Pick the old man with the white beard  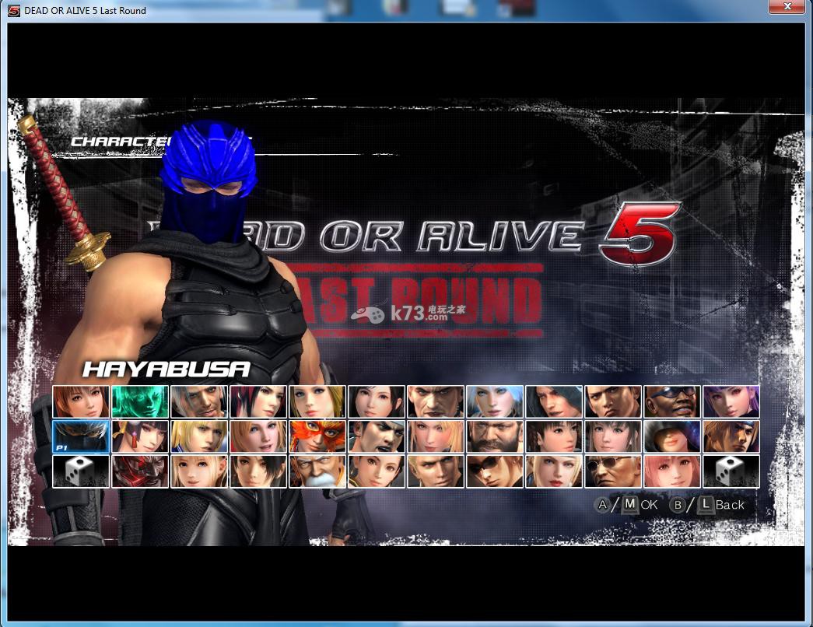click(x=317, y=471)
